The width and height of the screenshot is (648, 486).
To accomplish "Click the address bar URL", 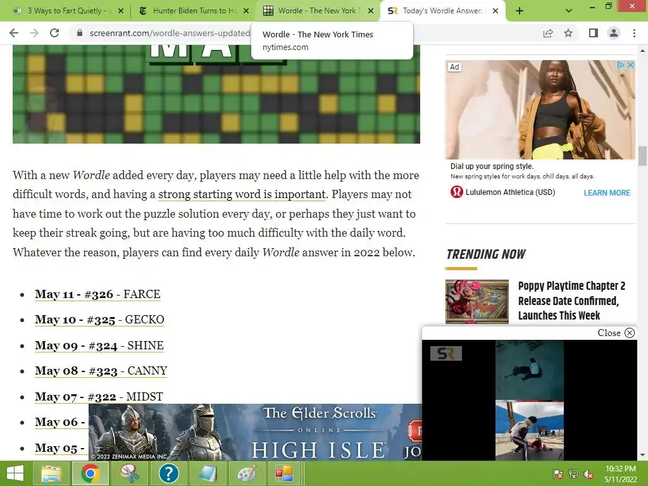I will pos(170,33).
